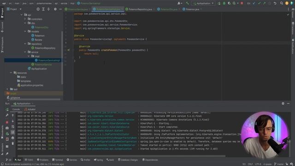Open the TODO tool window

click(x=29, y=160)
